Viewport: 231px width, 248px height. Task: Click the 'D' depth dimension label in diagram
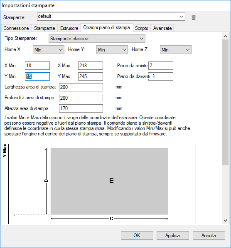[46, 181]
